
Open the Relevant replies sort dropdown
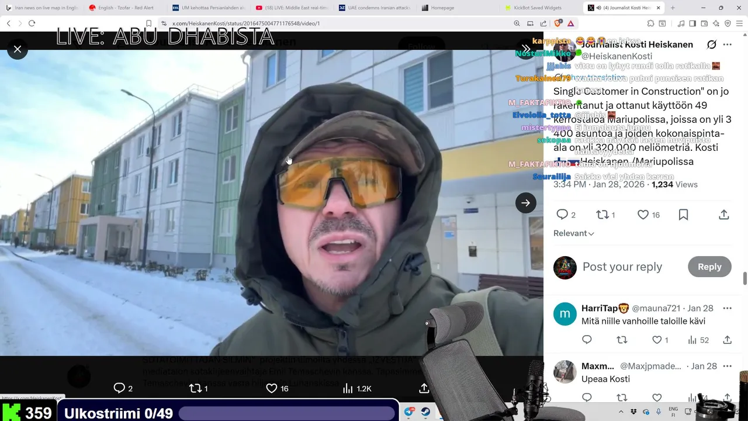tap(574, 233)
